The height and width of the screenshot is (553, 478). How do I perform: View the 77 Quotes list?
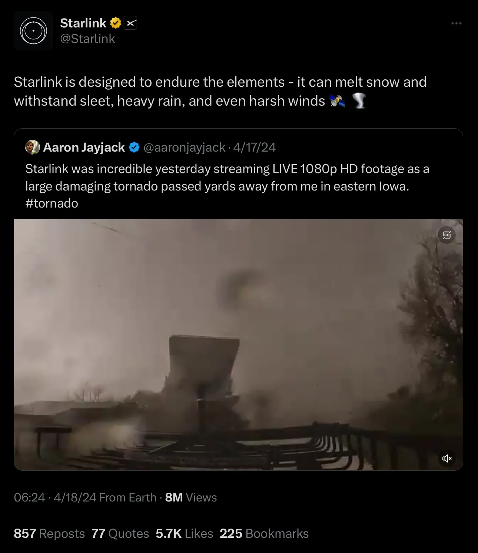[x=120, y=533]
